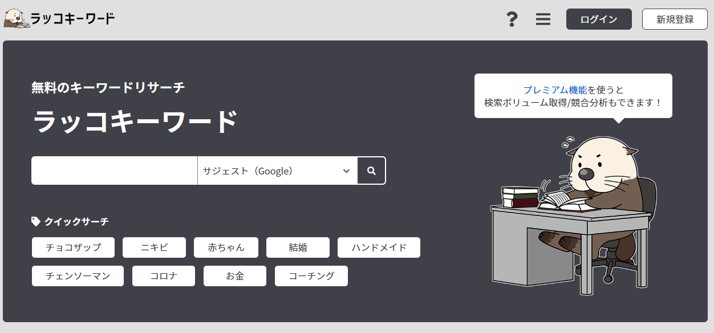This screenshot has width=714, height=333.
Task: Open the プレミアム機能 link
Action: (x=555, y=90)
